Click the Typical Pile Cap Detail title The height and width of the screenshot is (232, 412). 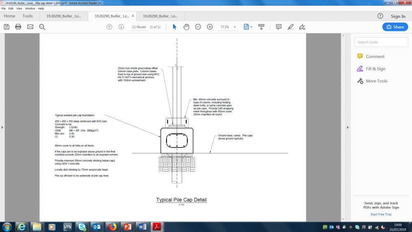[181, 200]
